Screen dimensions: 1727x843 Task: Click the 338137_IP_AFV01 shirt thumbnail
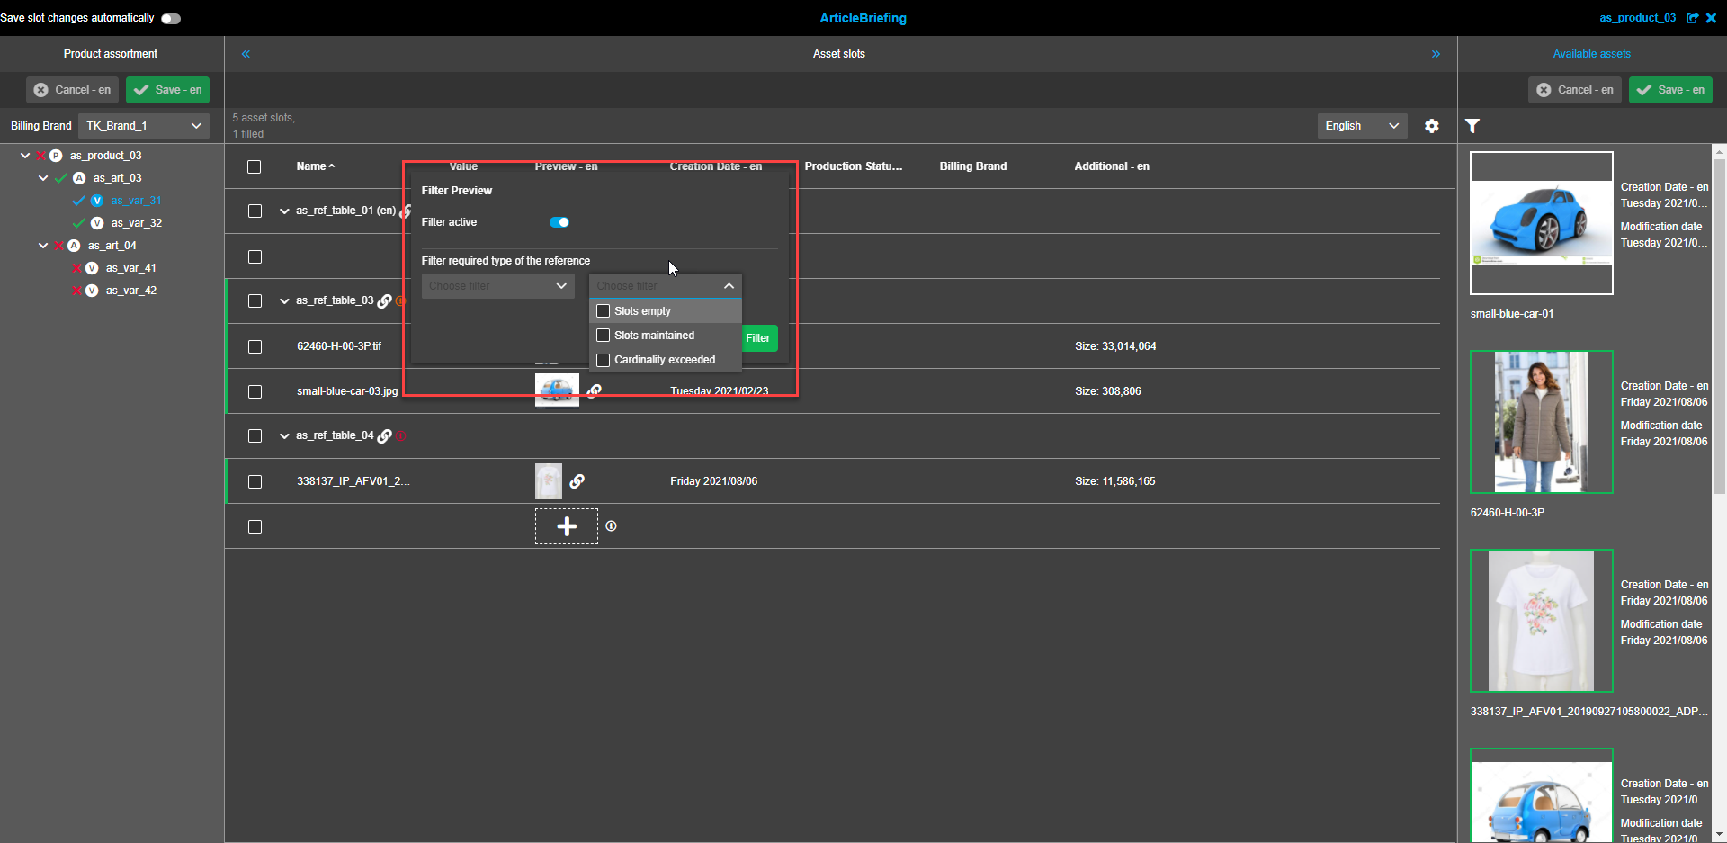(1540, 620)
